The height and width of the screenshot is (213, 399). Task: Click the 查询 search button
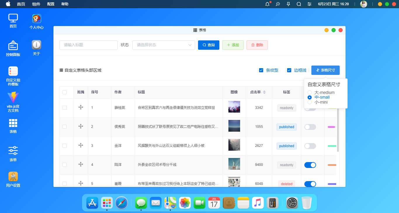point(209,45)
